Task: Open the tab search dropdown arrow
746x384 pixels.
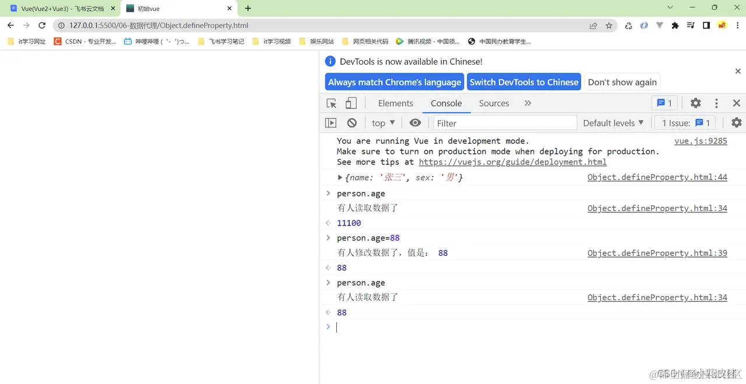Action: (670, 8)
